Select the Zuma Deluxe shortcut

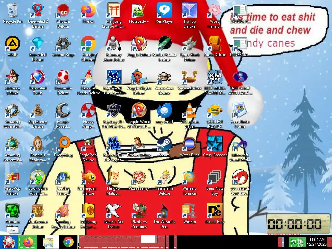coord(215,47)
